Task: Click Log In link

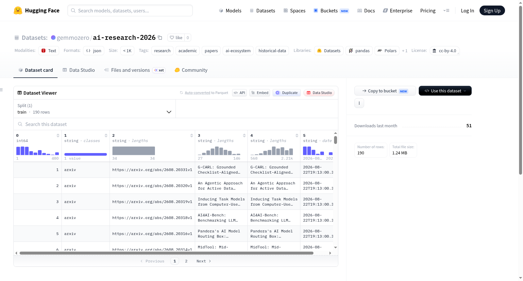Action: (x=467, y=10)
